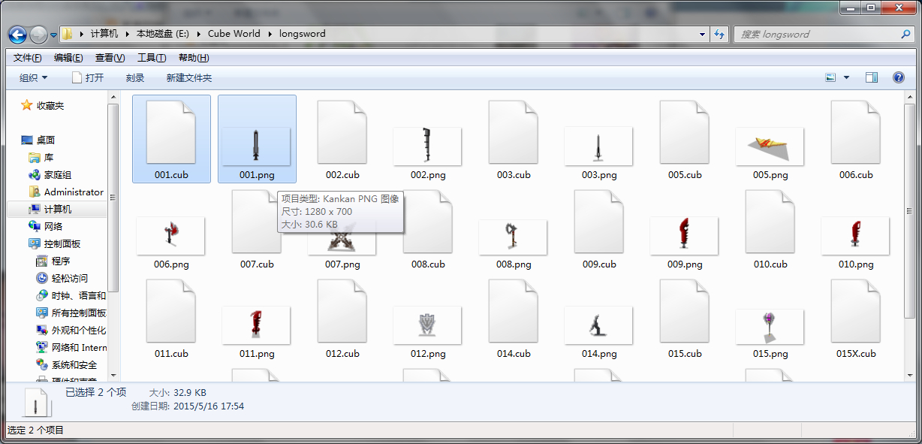Toggle the preview pane button

[872, 77]
